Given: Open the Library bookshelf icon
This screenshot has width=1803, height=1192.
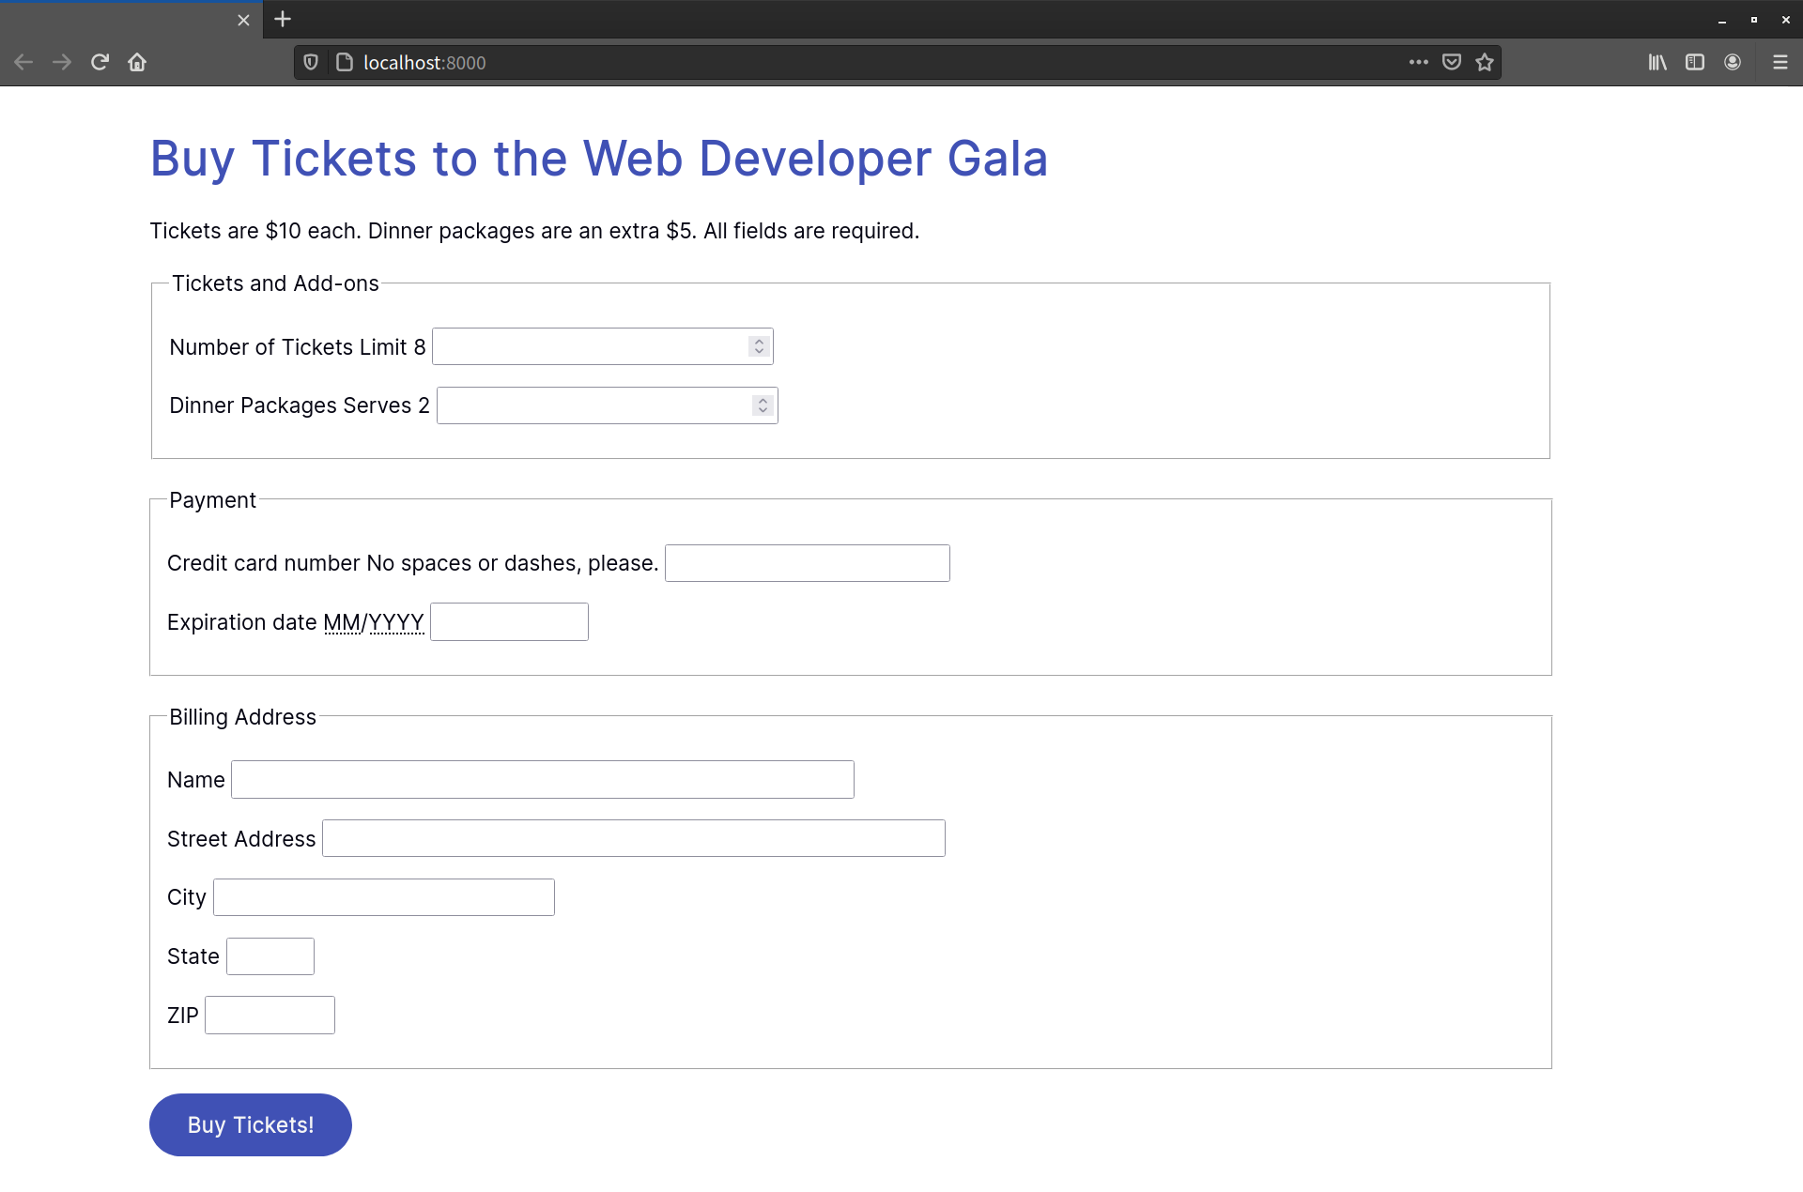Looking at the screenshot, I should (x=1657, y=62).
